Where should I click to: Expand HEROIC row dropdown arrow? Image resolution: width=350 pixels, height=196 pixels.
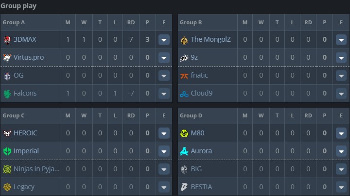click(164, 133)
